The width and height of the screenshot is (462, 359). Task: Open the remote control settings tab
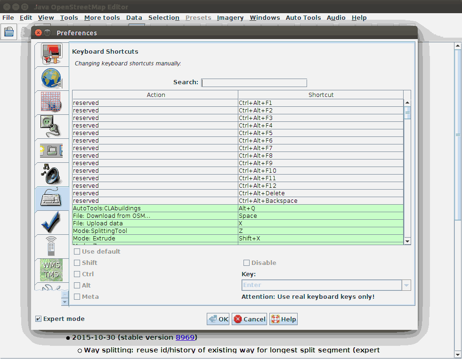click(x=51, y=246)
